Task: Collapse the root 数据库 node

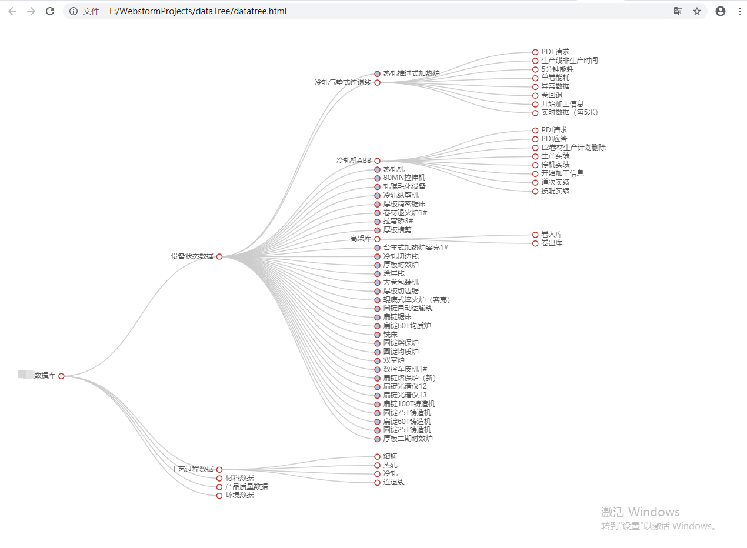Action: (x=61, y=376)
